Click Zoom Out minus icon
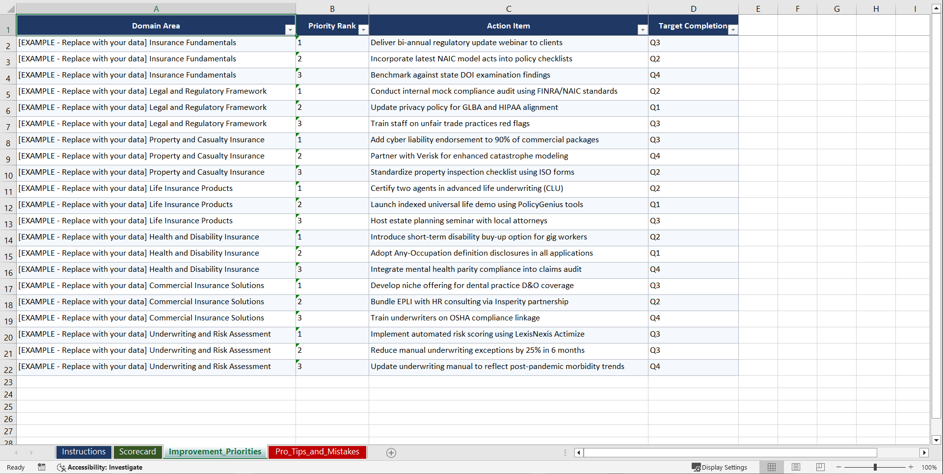The height and width of the screenshot is (474, 943). tap(839, 467)
